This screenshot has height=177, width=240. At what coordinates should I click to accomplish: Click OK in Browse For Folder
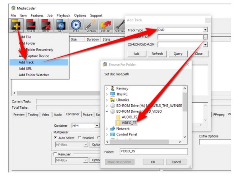click(153, 162)
